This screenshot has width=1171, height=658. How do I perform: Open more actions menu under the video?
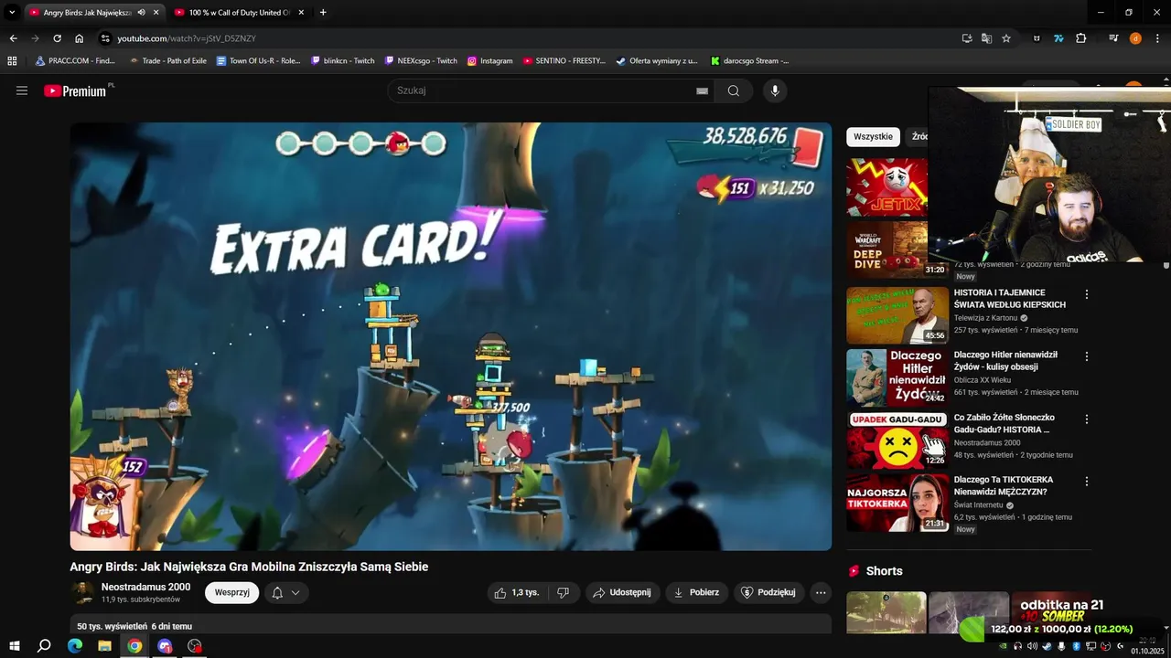click(x=821, y=592)
